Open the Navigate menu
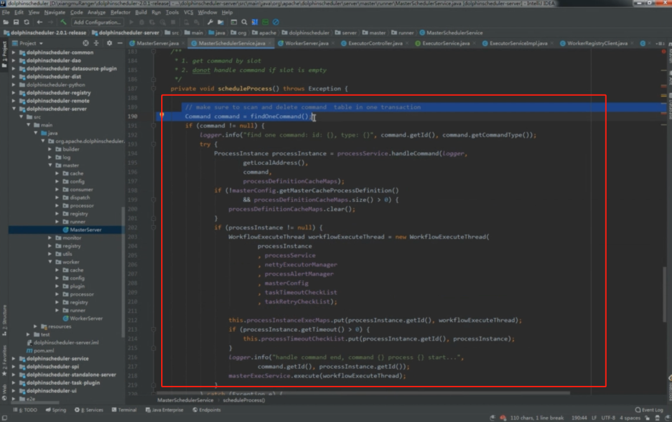 (54, 12)
